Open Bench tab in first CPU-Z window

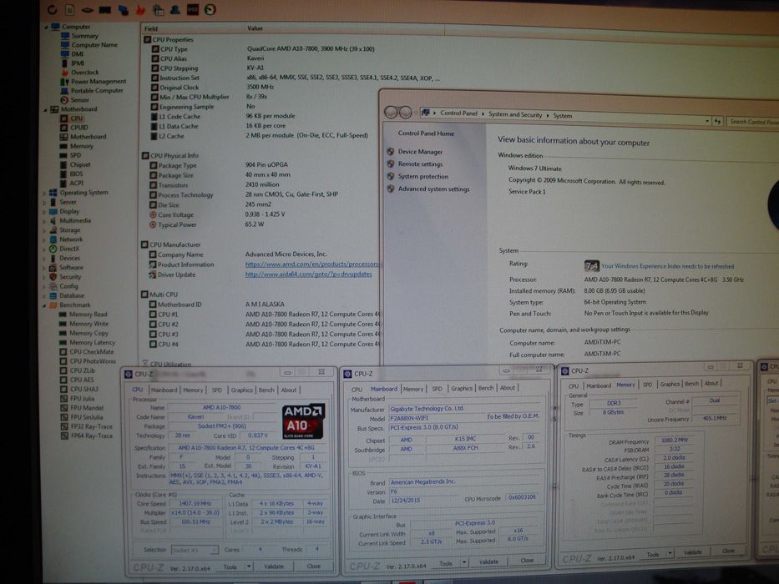(266, 390)
